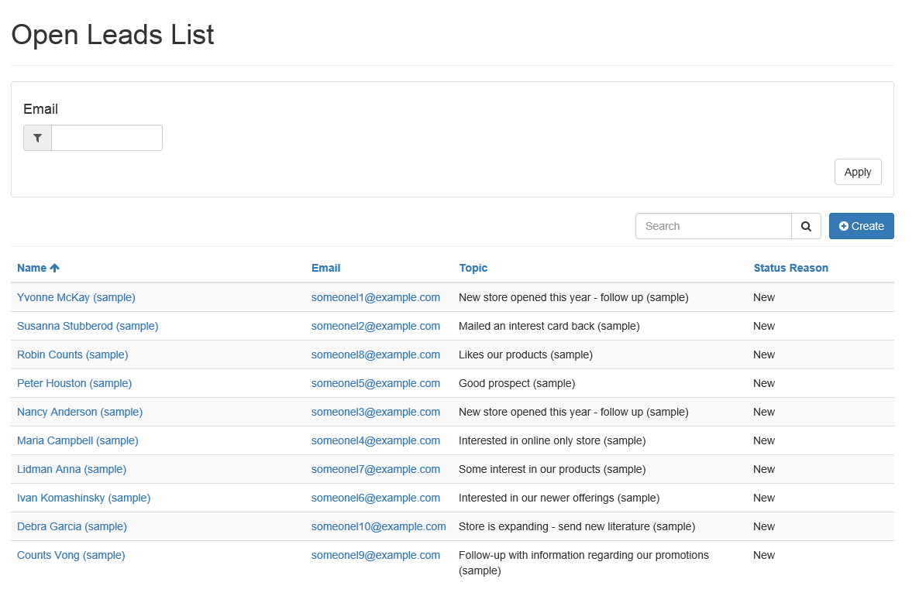Image resolution: width=919 pixels, height=596 pixels.
Task: Click email someonel4@example.com
Action: coord(376,441)
